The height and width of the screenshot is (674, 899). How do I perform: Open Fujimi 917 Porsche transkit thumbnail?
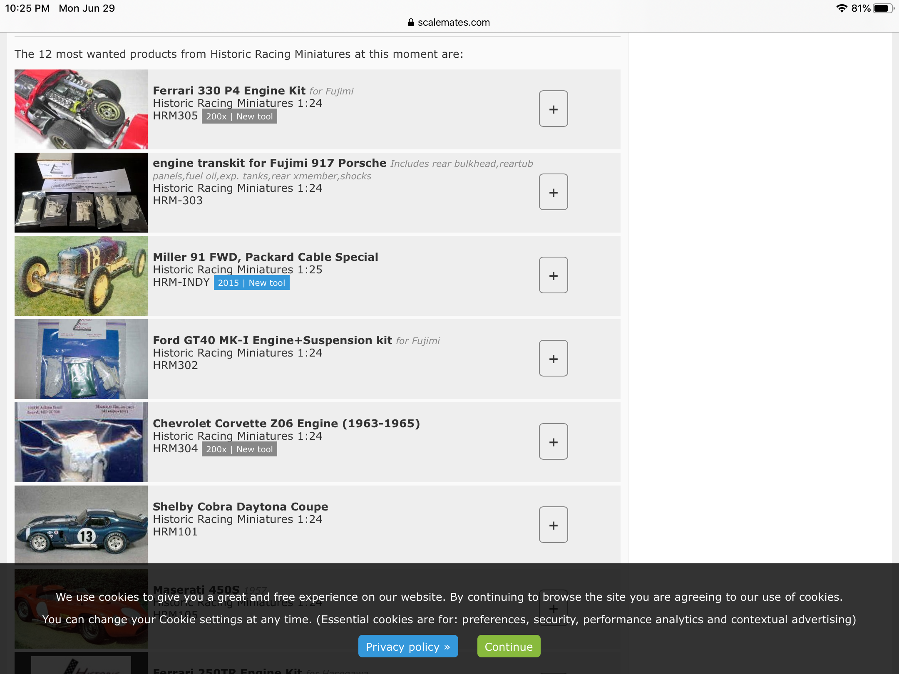coord(81,193)
